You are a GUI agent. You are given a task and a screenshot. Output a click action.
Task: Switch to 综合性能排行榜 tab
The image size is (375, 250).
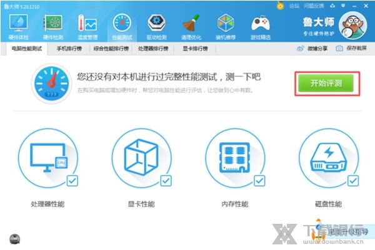point(111,49)
